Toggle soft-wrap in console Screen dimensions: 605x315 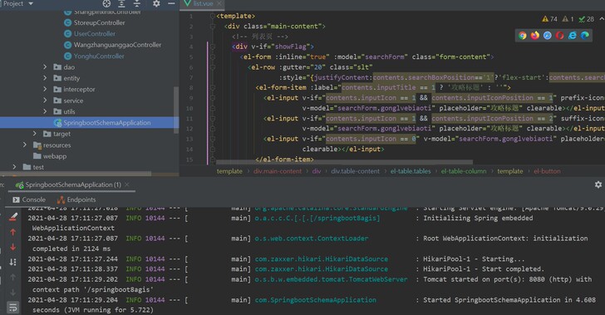12,308
